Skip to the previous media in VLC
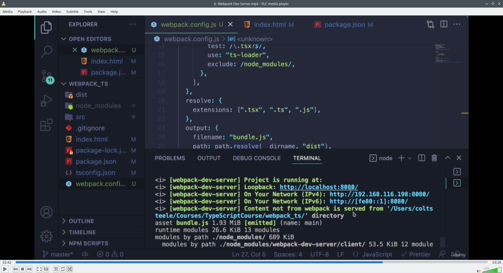The image size is (503, 273). tap(16, 269)
